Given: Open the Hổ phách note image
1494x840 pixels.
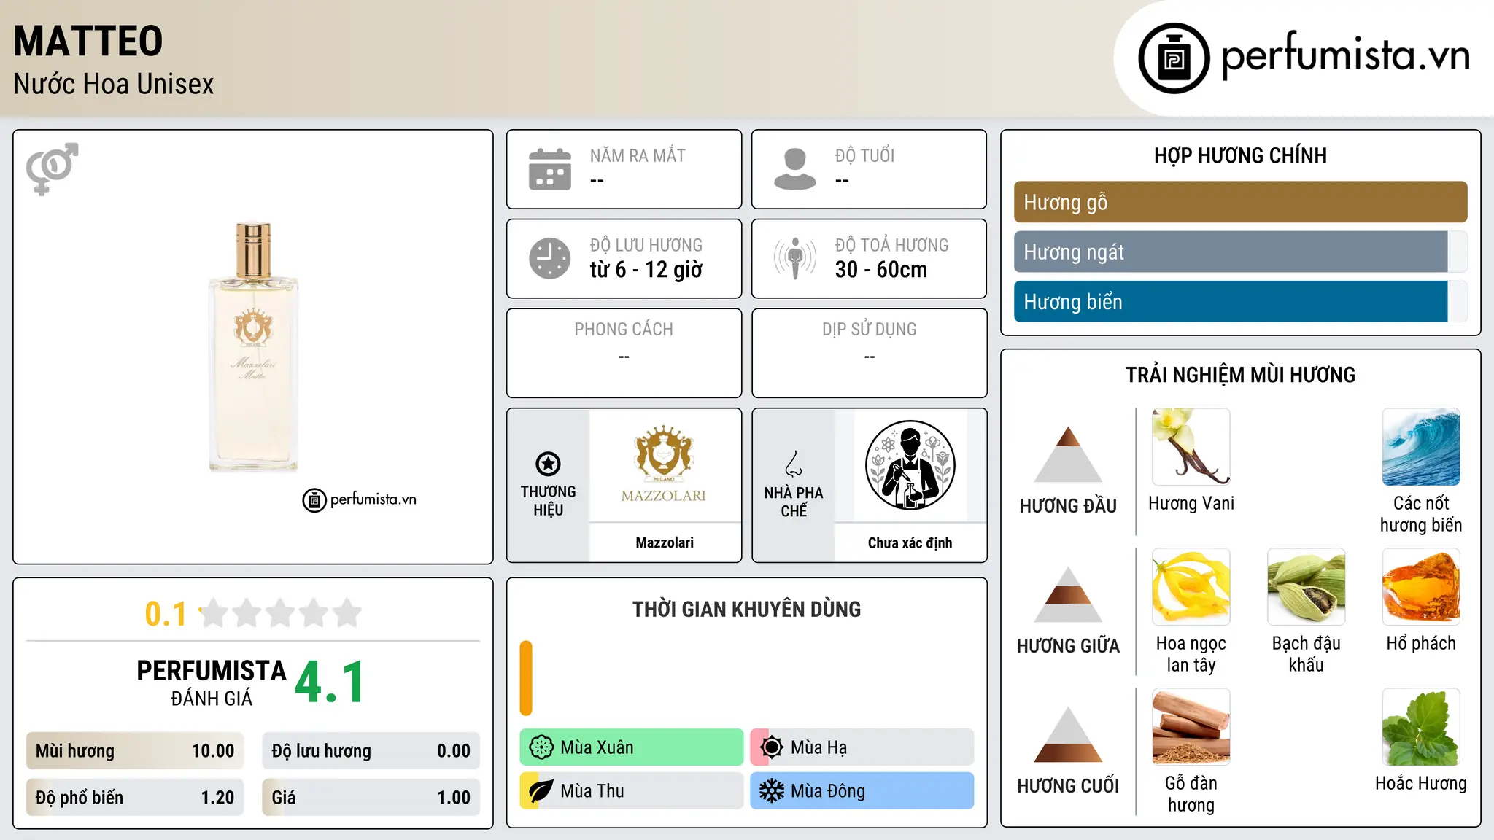Looking at the screenshot, I should click(1421, 587).
